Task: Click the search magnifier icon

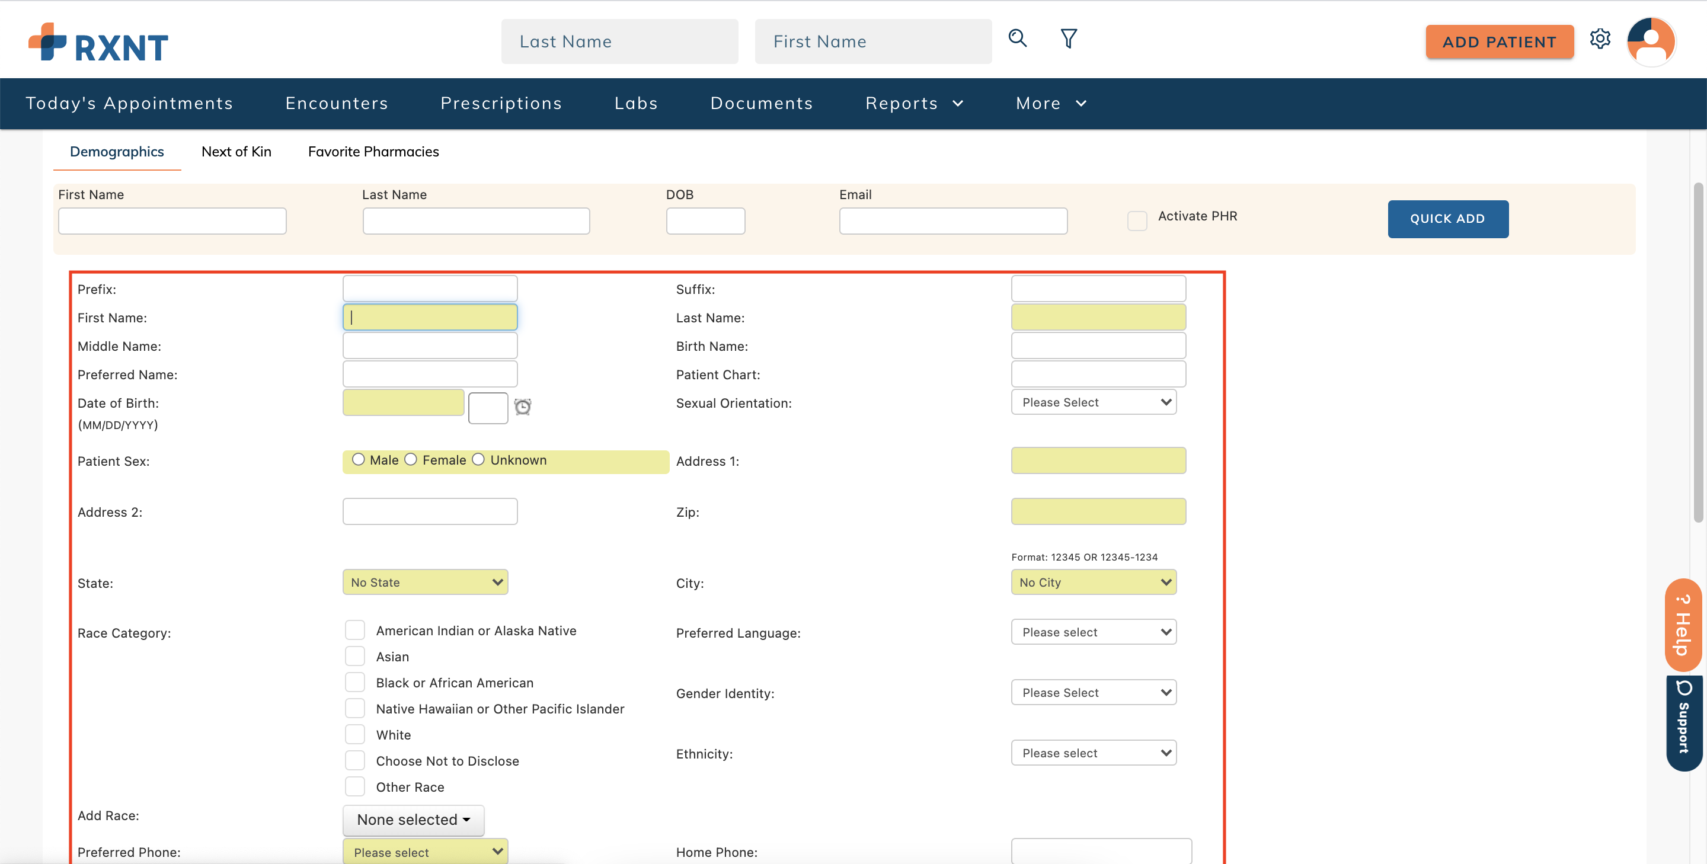Action: click(x=1017, y=39)
